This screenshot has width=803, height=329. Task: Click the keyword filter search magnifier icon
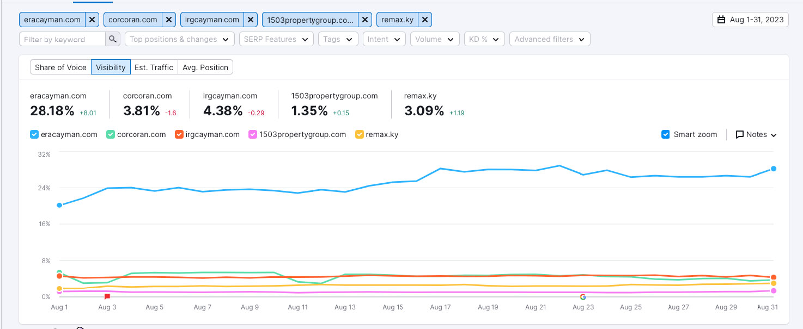[113, 39]
